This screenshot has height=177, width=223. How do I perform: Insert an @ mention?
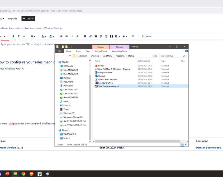click(101, 36)
